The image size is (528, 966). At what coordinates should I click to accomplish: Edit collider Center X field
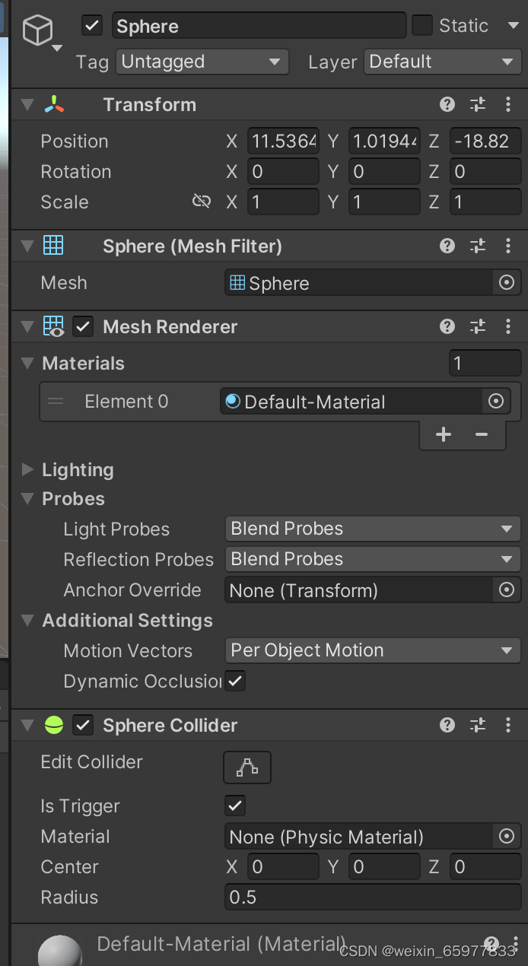(283, 867)
